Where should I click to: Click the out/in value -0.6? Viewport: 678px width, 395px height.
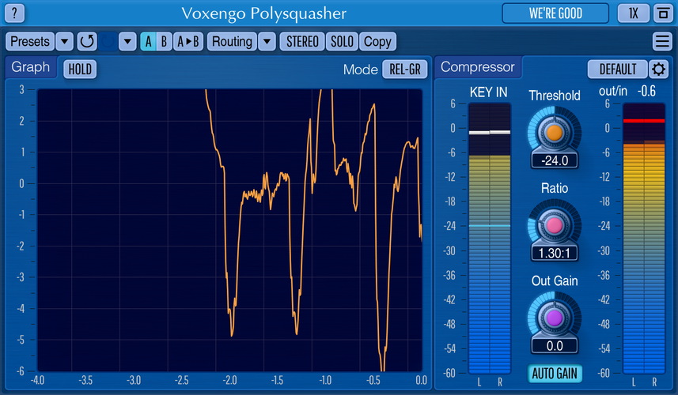pos(646,91)
